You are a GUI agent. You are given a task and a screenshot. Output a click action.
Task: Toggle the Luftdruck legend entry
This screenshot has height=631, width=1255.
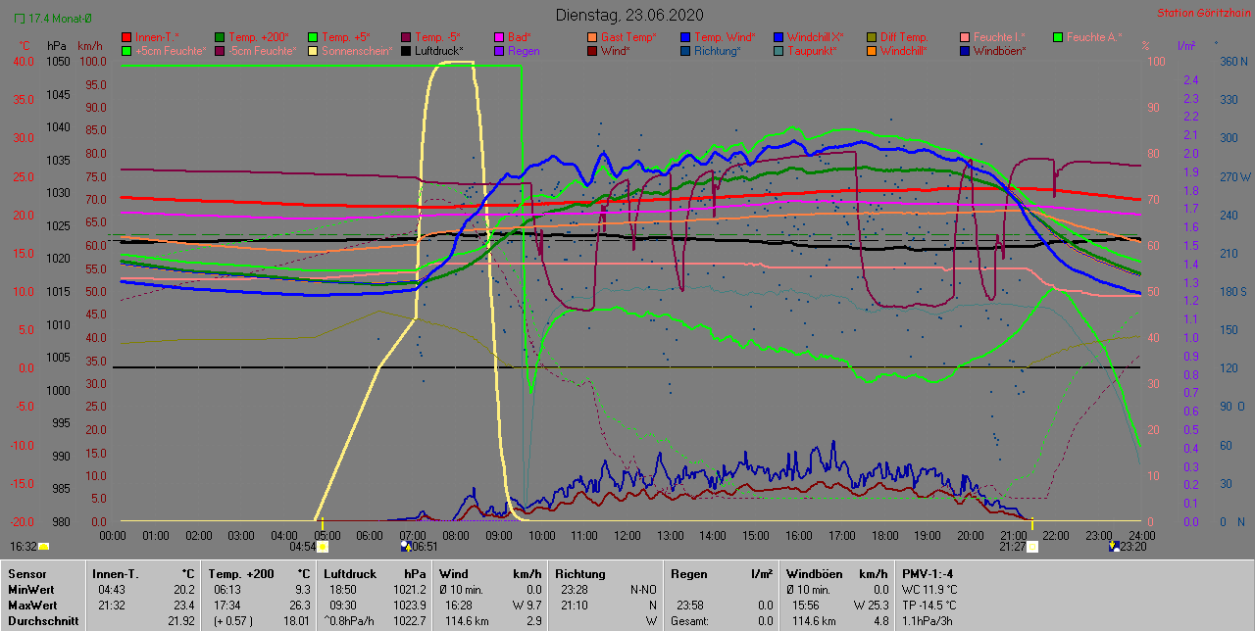(x=432, y=51)
